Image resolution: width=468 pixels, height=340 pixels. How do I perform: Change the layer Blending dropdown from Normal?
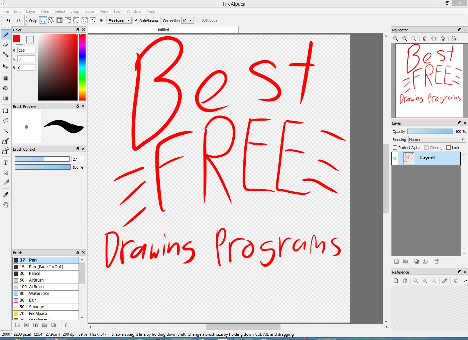436,139
